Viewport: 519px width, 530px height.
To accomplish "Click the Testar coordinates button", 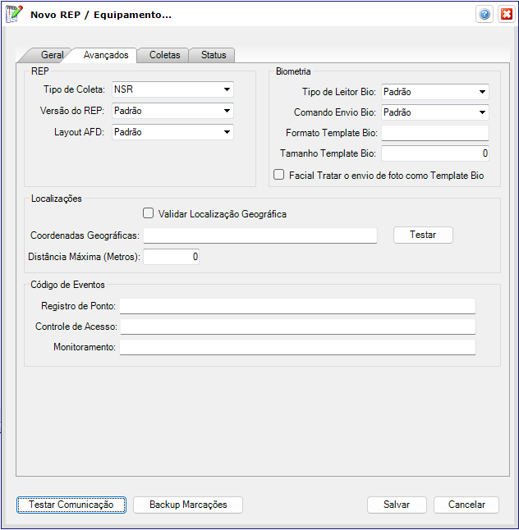I will [423, 235].
